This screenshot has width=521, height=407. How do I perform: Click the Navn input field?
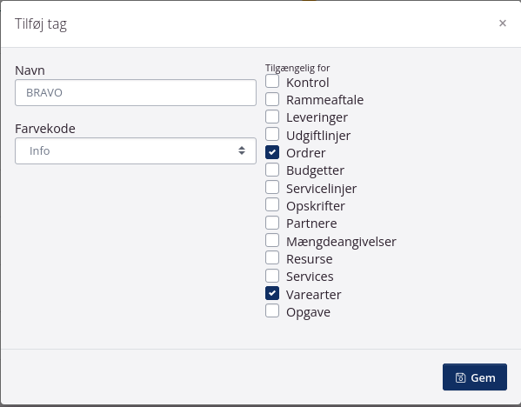point(136,93)
